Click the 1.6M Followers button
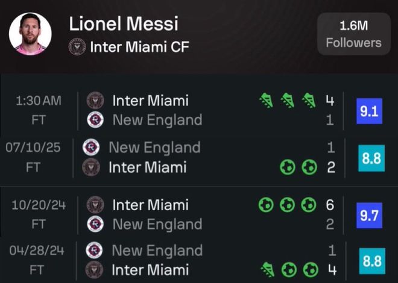 pyautogui.click(x=353, y=34)
